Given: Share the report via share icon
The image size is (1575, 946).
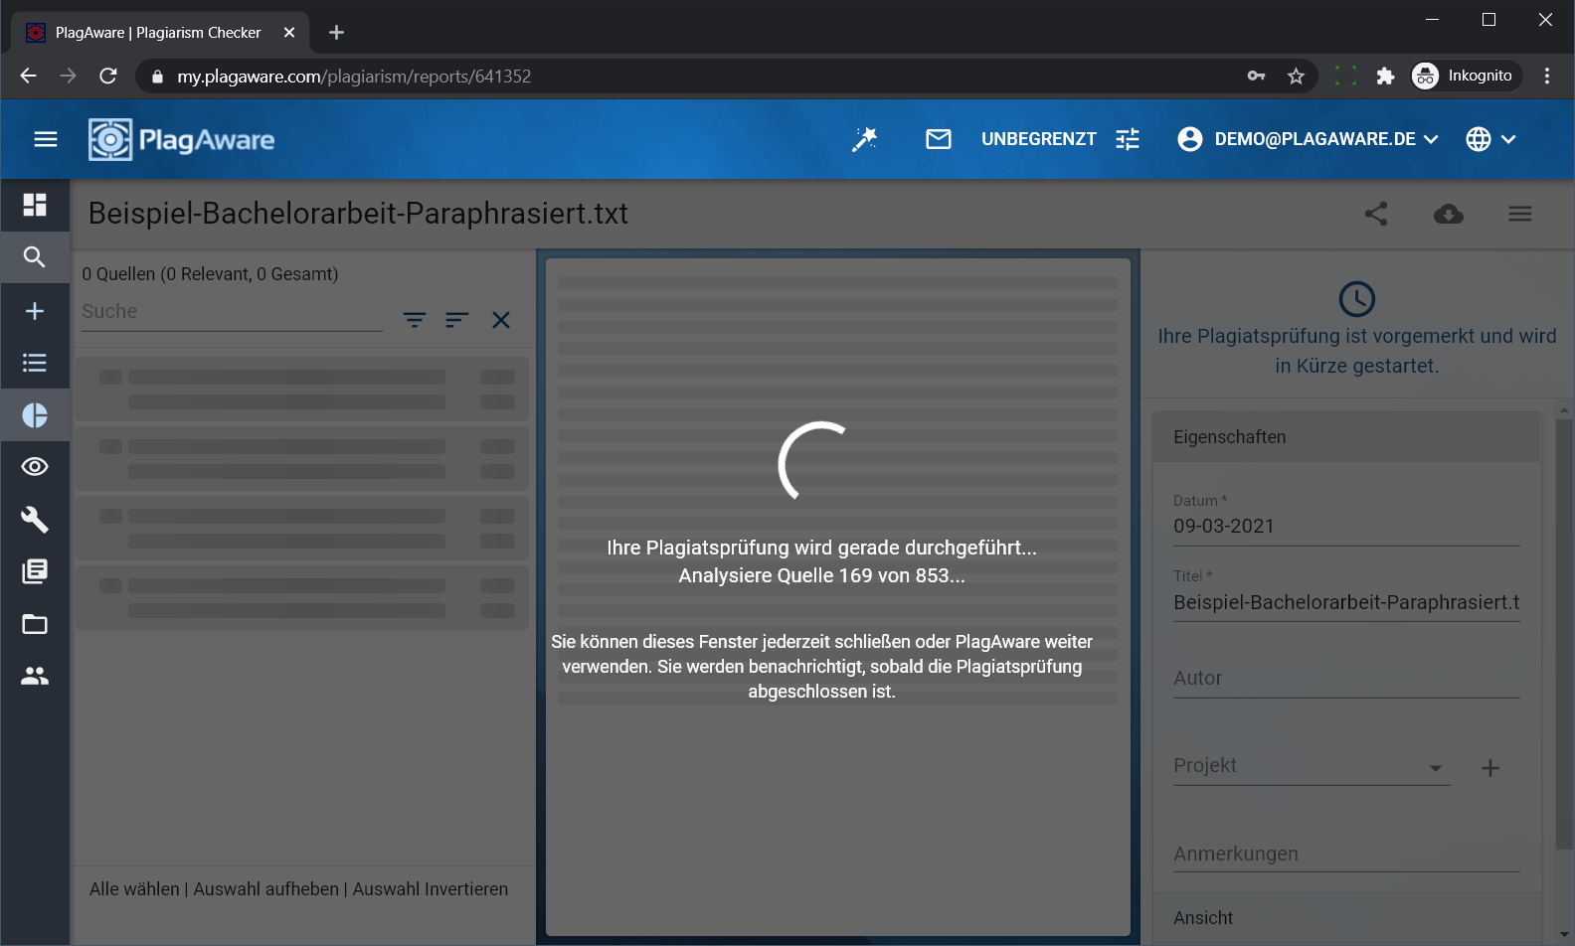Looking at the screenshot, I should [x=1376, y=214].
